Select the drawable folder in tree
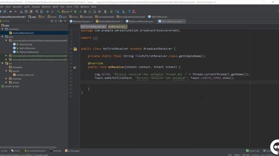Viewport: 279px width, 156px height. tap(16, 67)
